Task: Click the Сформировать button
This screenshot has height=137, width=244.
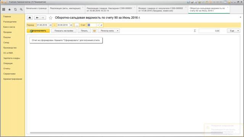Action: coord(38,31)
